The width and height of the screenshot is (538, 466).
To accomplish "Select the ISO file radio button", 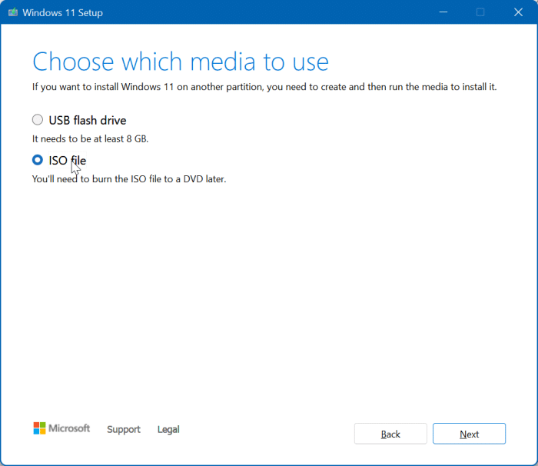I will (x=38, y=160).
